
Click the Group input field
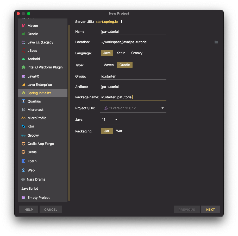tap(133, 76)
